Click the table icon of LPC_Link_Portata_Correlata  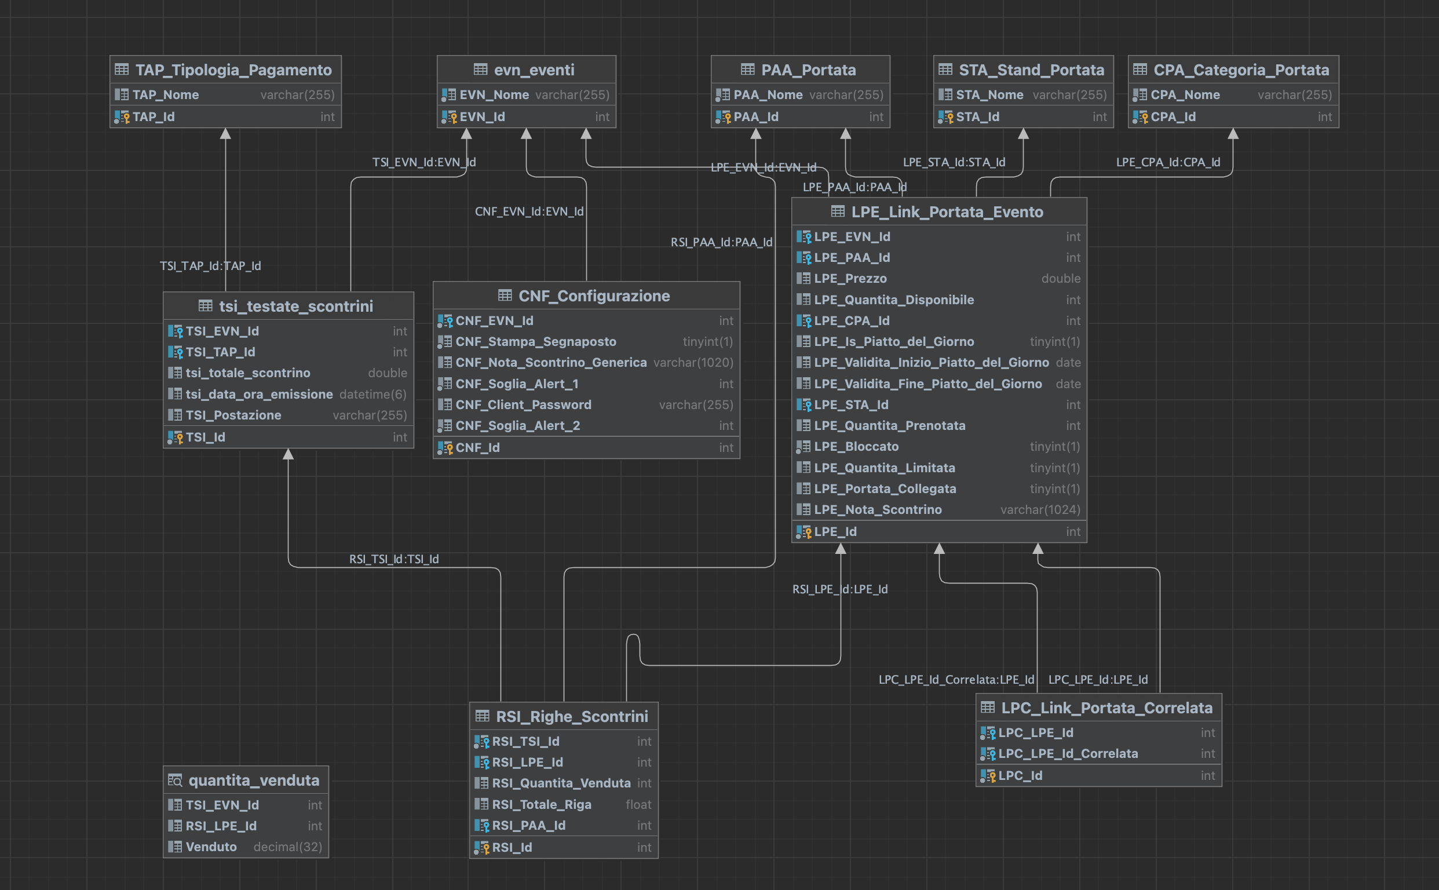point(988,707)
